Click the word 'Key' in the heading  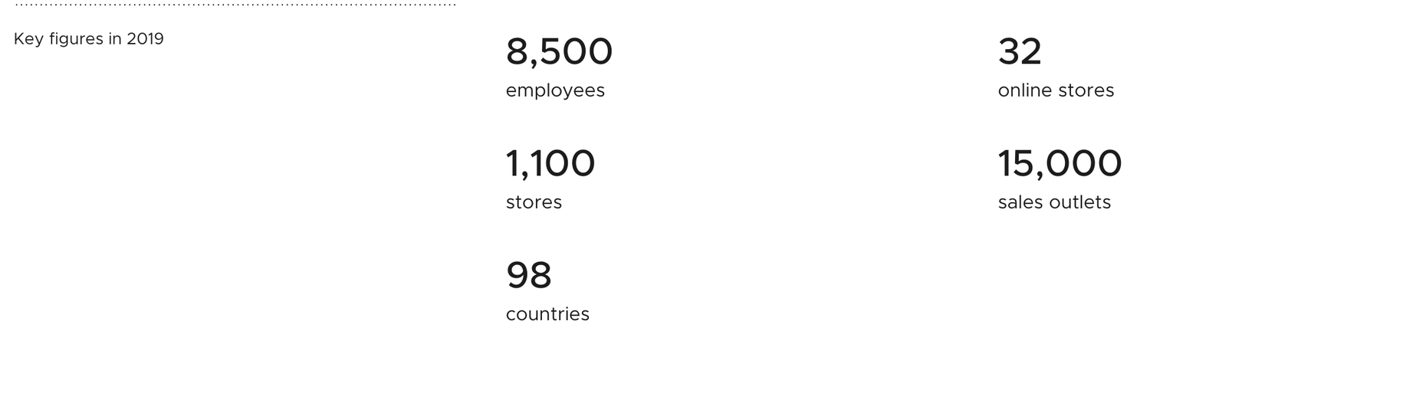pos(28,39)
